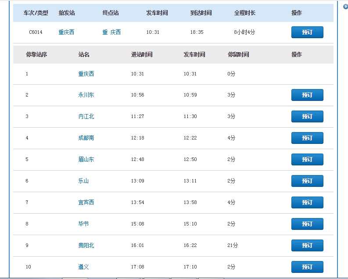The image size is (348, 279).
Task: Open the 眉山东 station link
Action: [x=86, y=159]
